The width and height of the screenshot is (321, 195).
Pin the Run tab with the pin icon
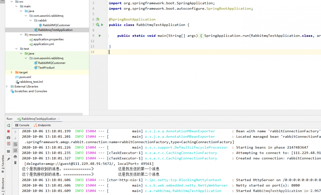coord(9,159)
